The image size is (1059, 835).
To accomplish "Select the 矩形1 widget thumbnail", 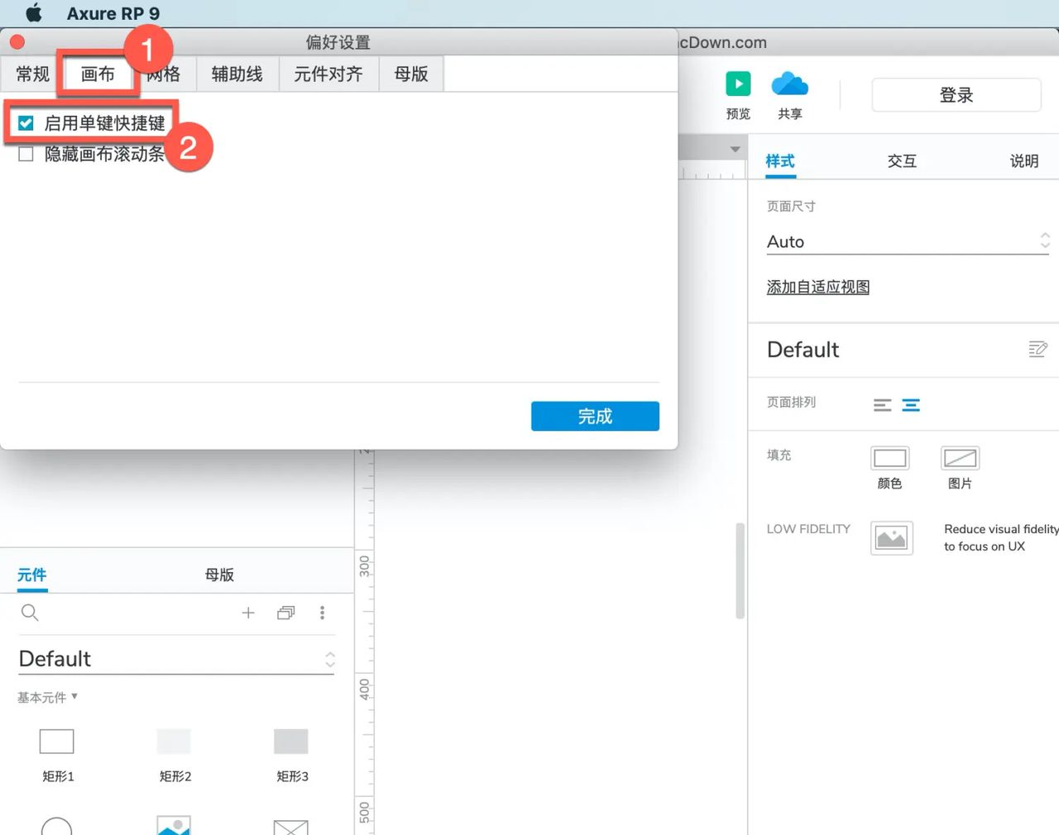I will click(56, 742).
